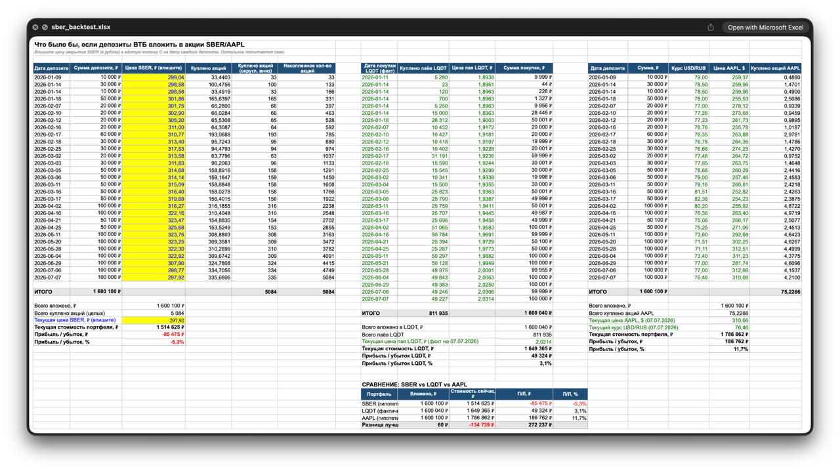Click the Share icon in the title bar
This screenshot has width=840, height=471.
711,27
